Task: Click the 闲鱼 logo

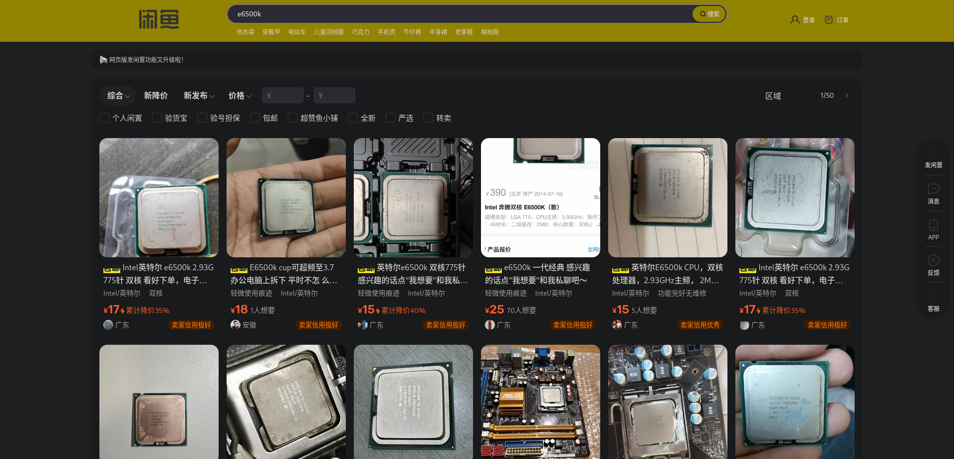Action: 159,19
